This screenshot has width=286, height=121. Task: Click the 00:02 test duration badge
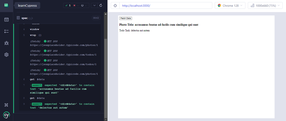pos(96,18)
